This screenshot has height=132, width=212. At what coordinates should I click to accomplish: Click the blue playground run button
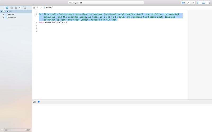click(39, 102)
